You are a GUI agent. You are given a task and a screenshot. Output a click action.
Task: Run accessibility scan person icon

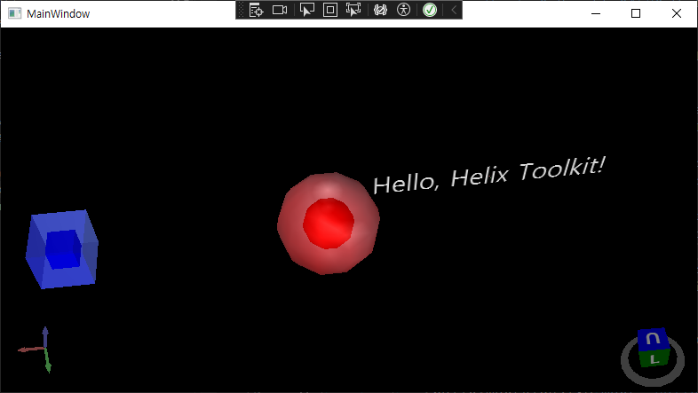click(x=403, y=10)
